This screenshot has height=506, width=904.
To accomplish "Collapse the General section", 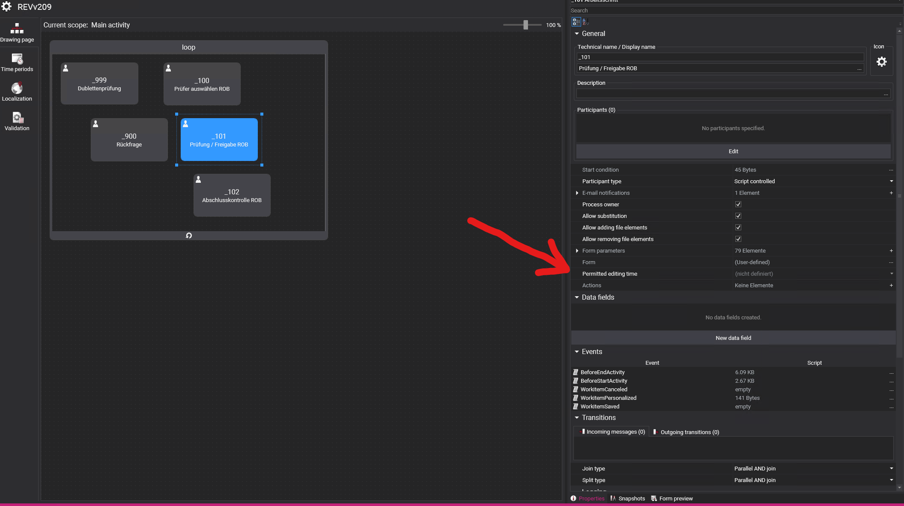I will coord(577,33).
